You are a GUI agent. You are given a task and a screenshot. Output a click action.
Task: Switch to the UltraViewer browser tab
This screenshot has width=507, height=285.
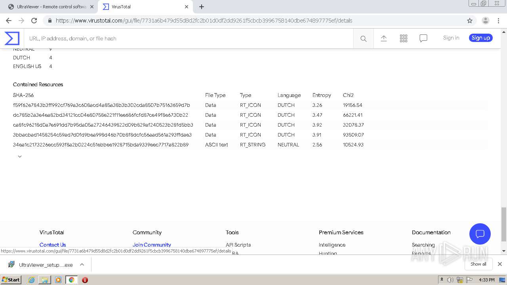[51, 7]
